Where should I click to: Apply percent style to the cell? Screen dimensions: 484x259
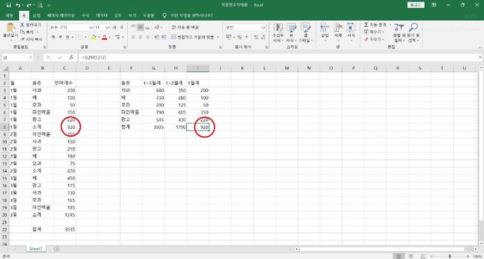click(239, 37)
